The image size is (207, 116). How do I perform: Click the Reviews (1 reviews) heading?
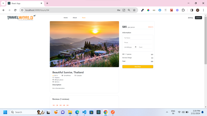[x=61, y=99]
